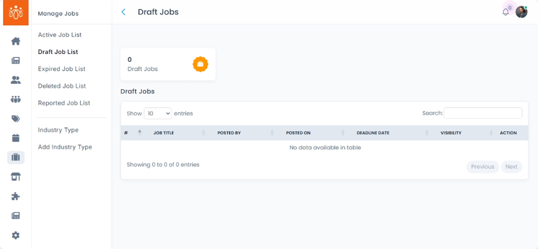540x249 pixels.
Task: Open the user profile avatar
Action: (521, 12)
